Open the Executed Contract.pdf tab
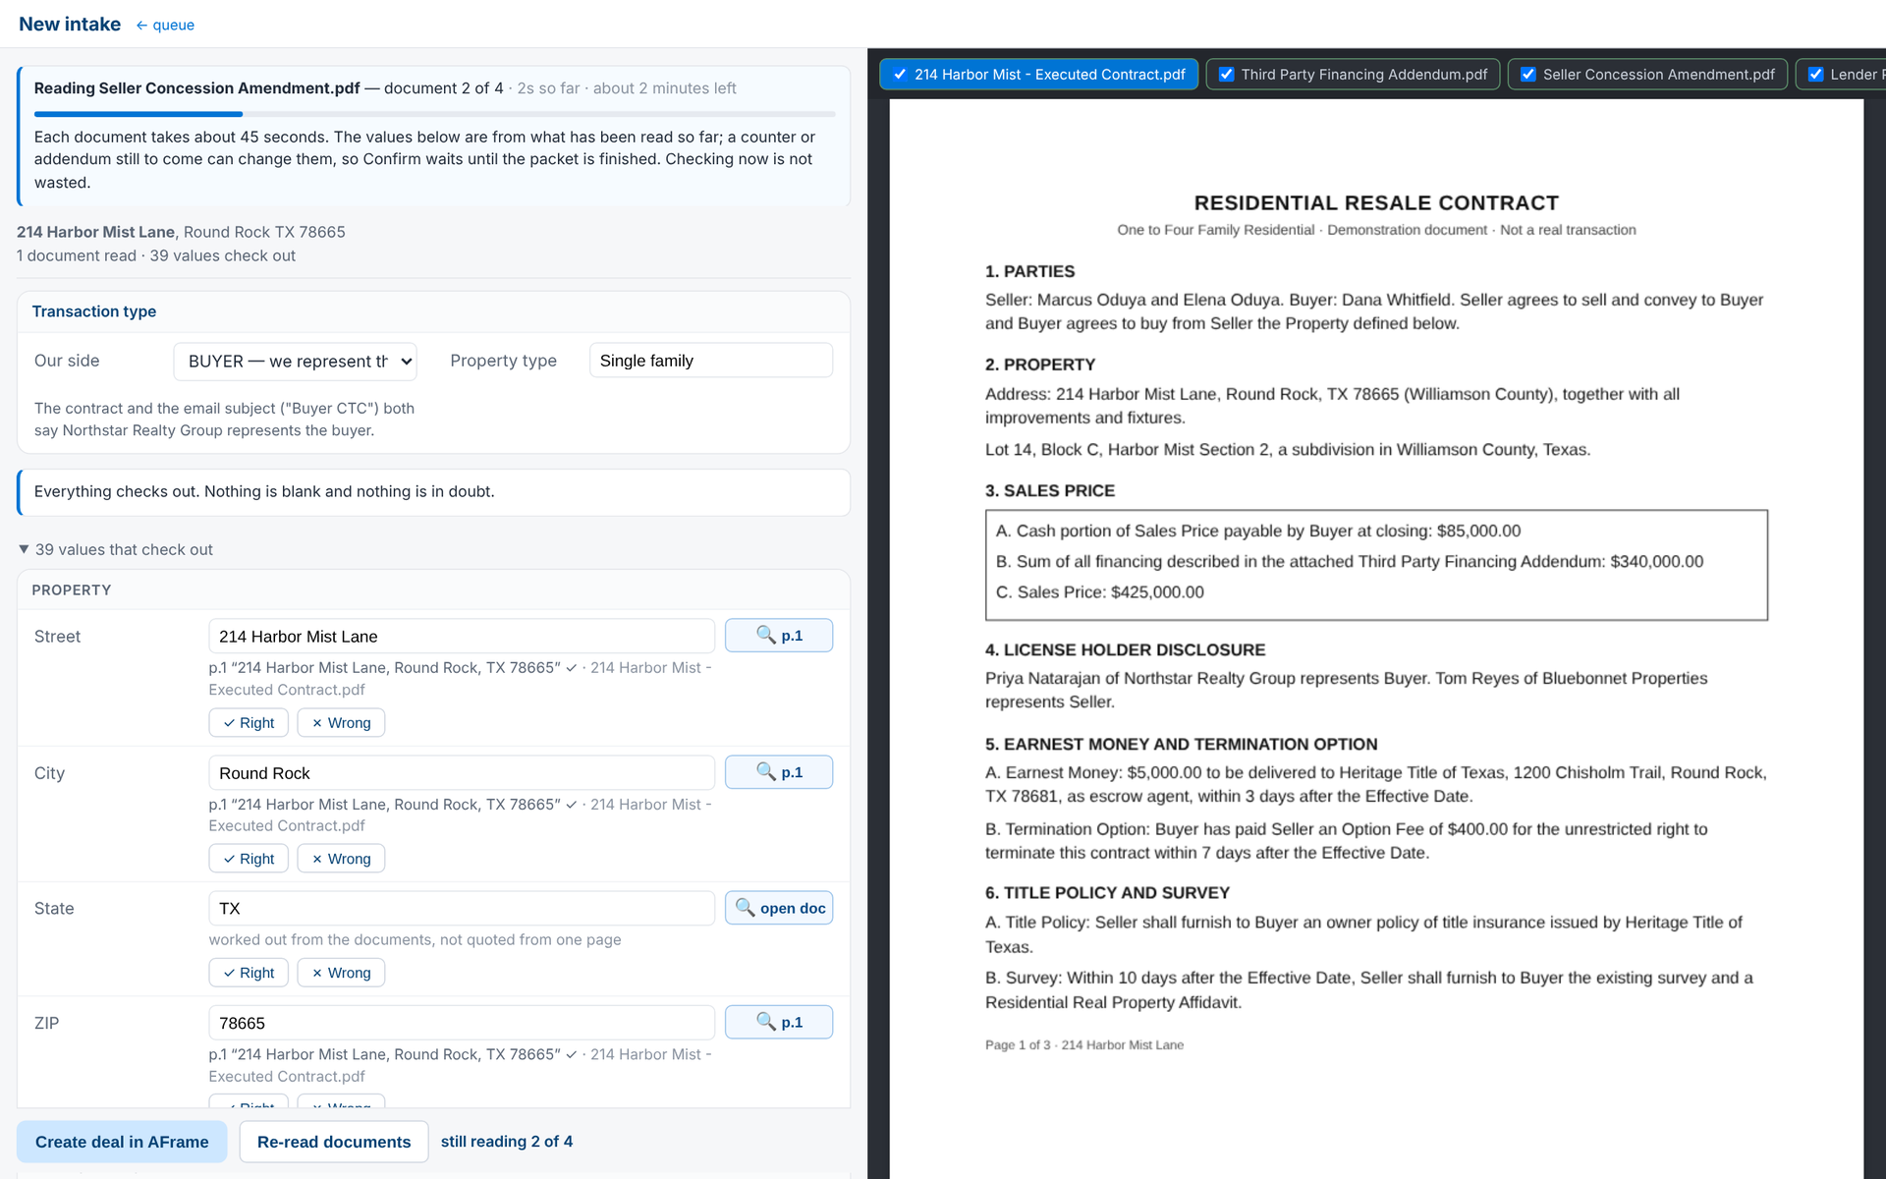1886x1179 pixels. [x=1038, y=75]
